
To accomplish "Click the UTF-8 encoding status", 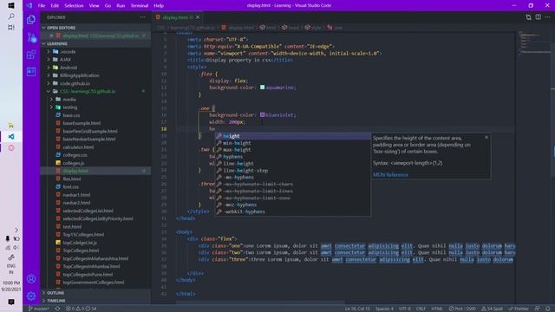I will pyautogui.click(x=405, y=309).
